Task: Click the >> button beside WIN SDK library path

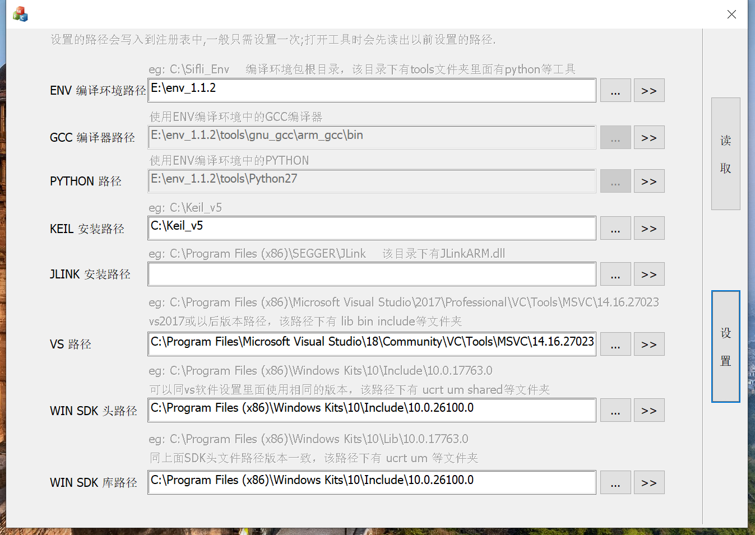Action: tap(649, 483)
